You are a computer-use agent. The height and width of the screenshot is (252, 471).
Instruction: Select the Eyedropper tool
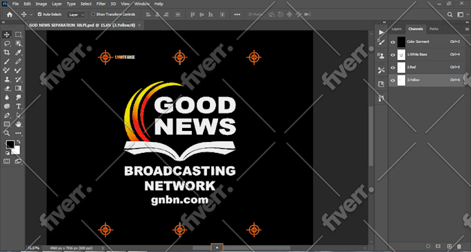(x=18, y=53)
